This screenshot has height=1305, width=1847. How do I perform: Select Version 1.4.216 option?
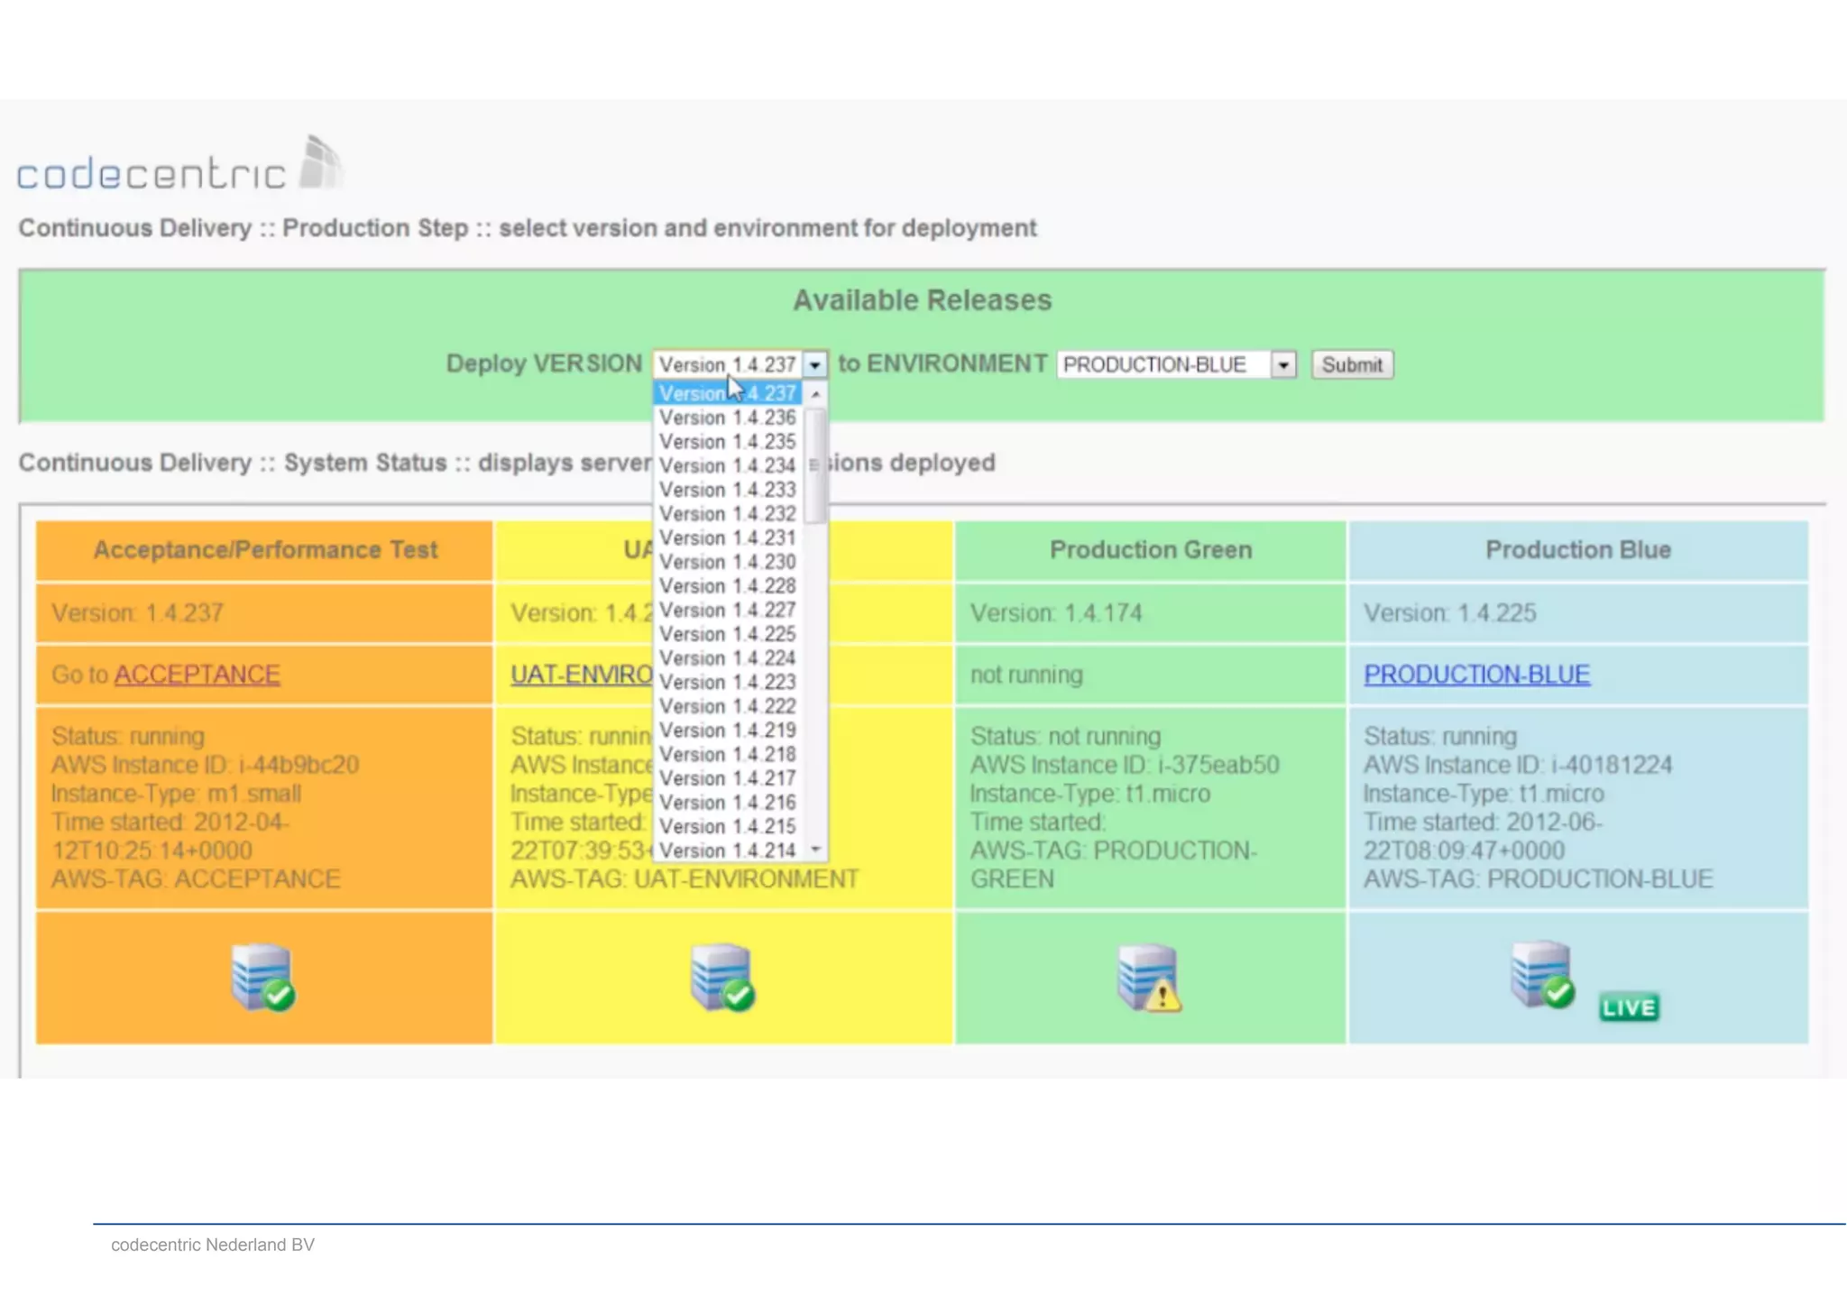(x=728, y=803)
